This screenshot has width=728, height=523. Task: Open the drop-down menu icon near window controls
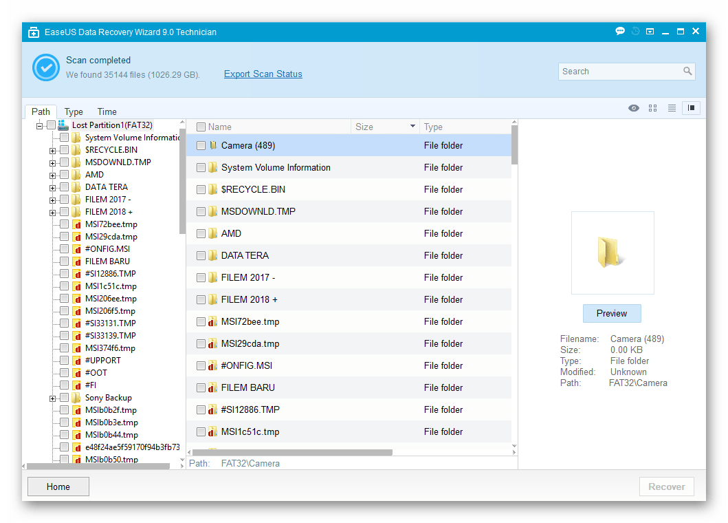pos(650,31)
